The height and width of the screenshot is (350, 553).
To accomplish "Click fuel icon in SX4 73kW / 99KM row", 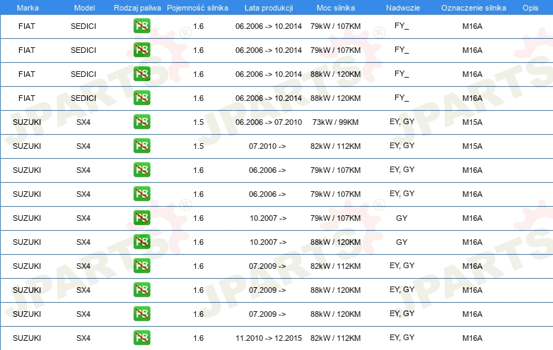I will [x=141, y=121].
